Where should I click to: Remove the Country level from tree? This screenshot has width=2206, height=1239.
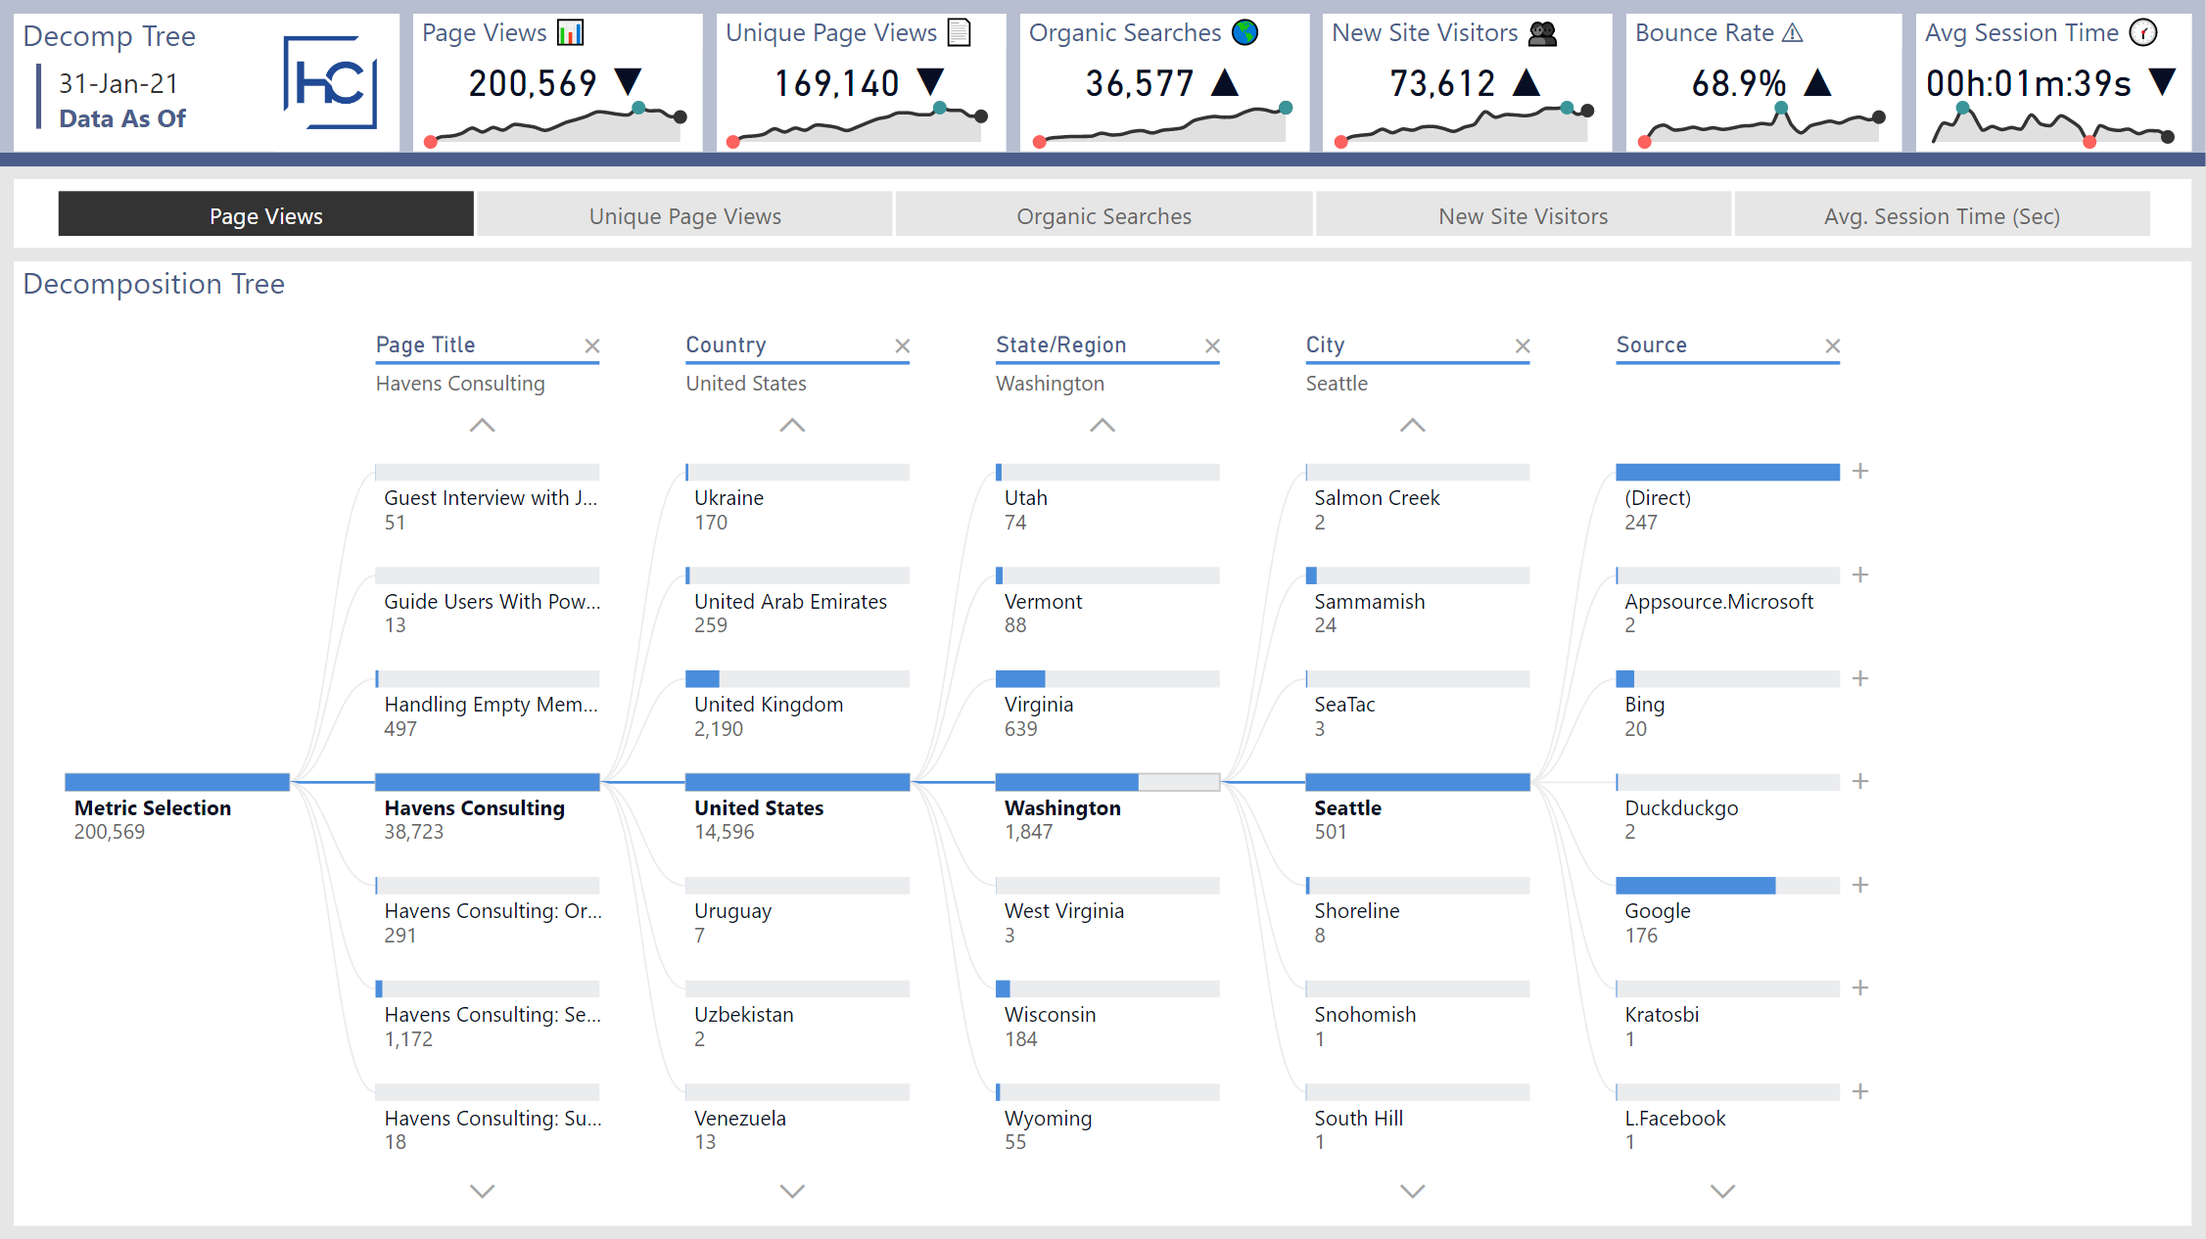(902, 345)
